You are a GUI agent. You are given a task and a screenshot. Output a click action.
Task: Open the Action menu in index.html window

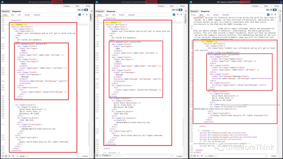[88, 6]
